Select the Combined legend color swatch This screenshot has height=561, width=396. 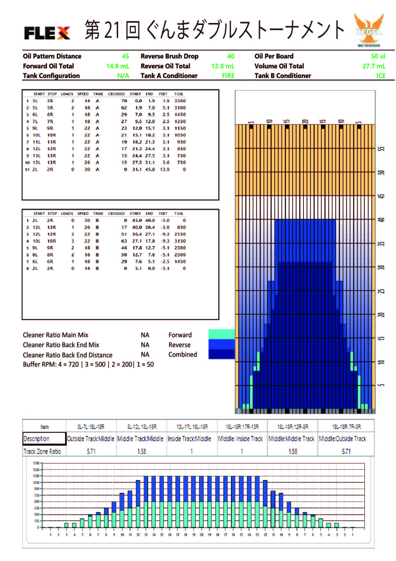point(221,354)
